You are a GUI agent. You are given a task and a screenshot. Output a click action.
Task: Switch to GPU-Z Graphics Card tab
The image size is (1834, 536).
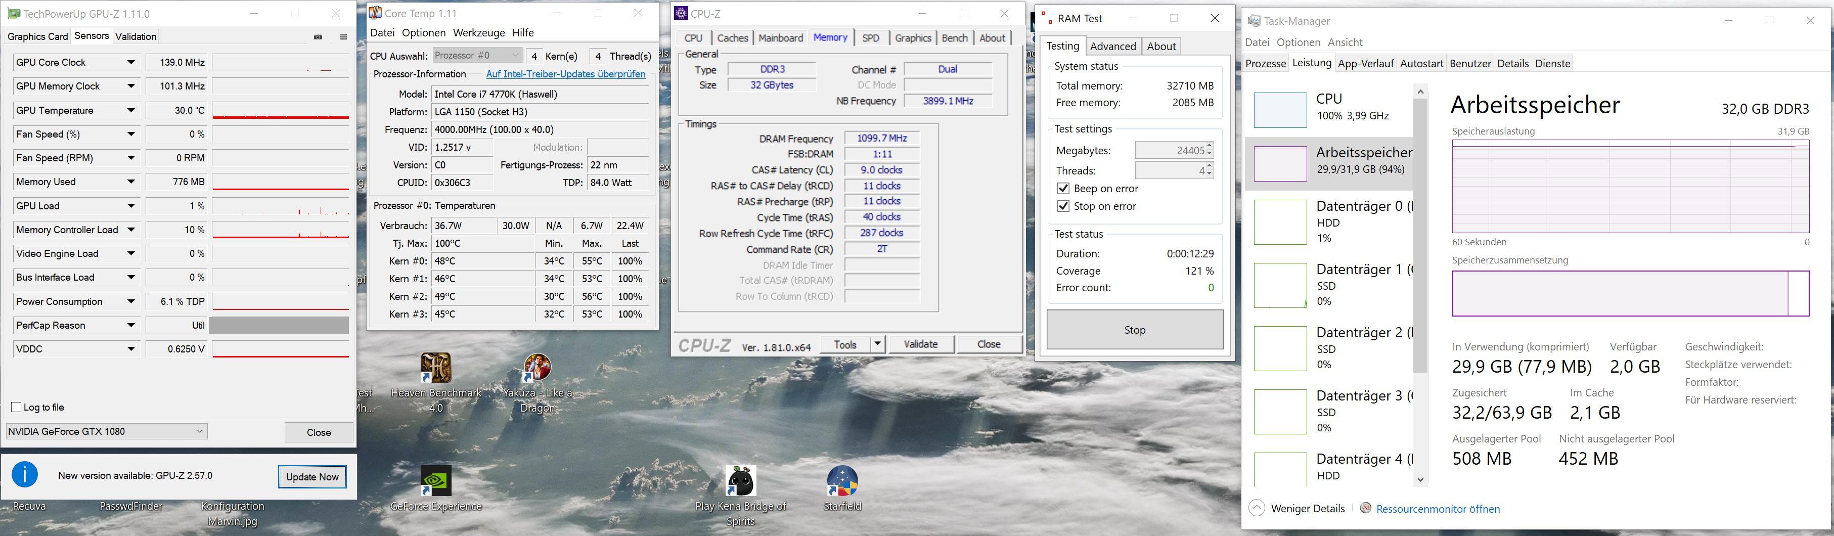(38, 36)
